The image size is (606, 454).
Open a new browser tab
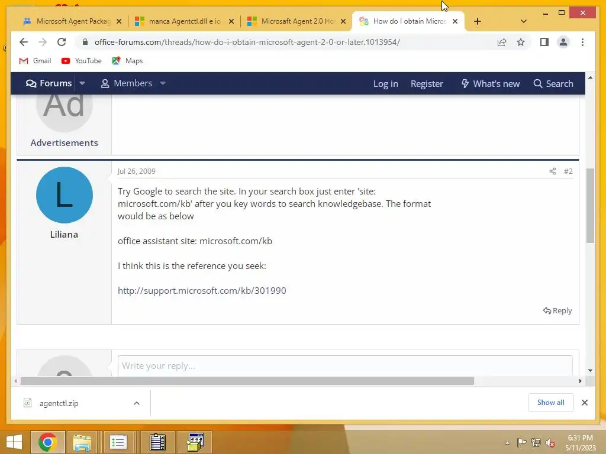(x=478, y=21)
